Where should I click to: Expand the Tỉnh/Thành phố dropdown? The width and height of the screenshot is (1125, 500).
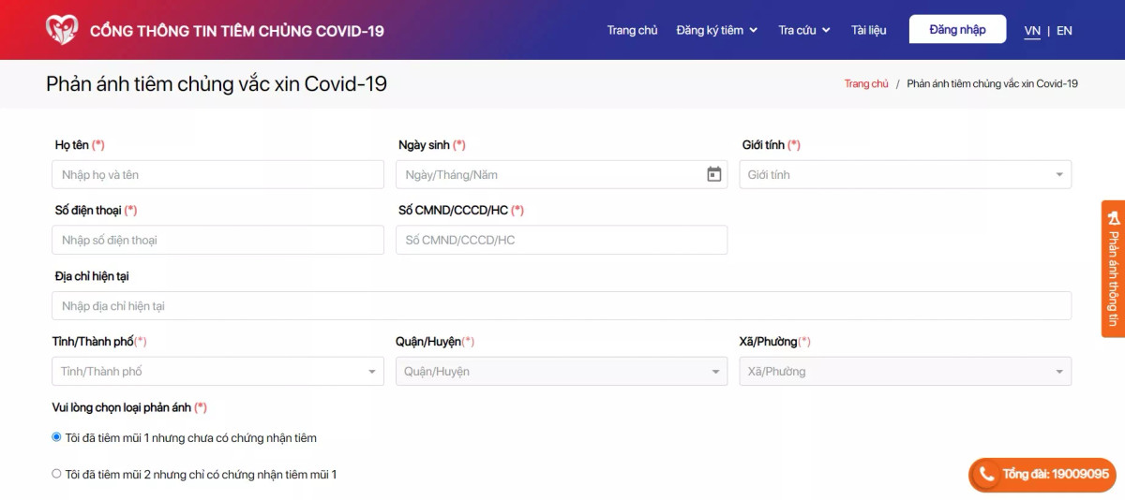(217, 372)
